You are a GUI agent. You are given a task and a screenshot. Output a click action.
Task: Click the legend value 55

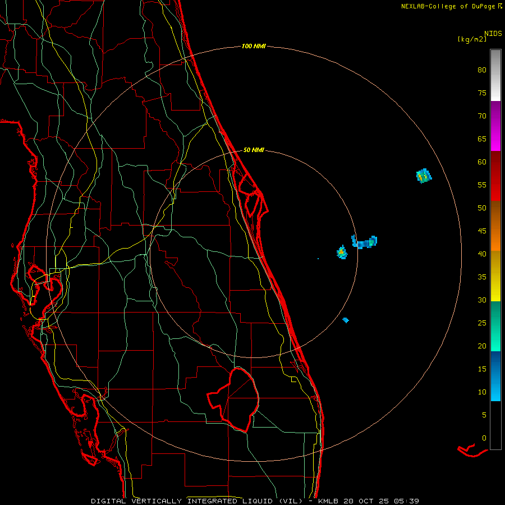[482, 185]
